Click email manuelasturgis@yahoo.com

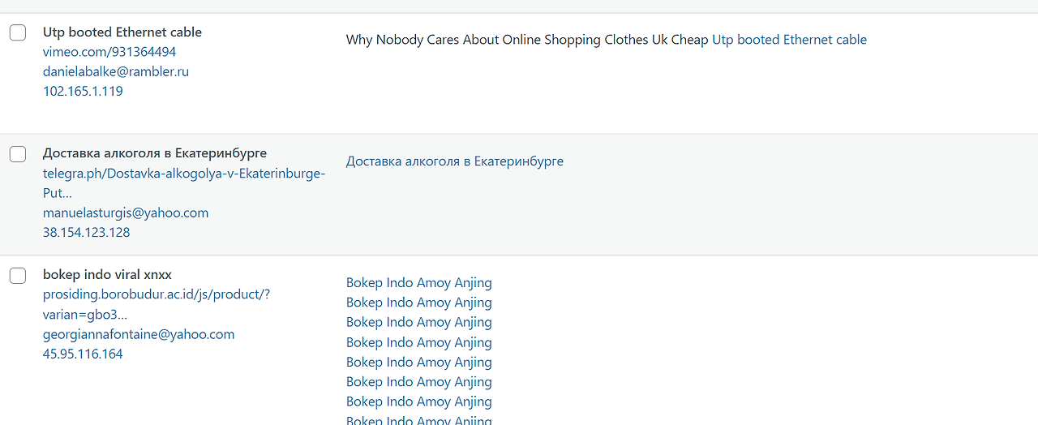(126, 212)
